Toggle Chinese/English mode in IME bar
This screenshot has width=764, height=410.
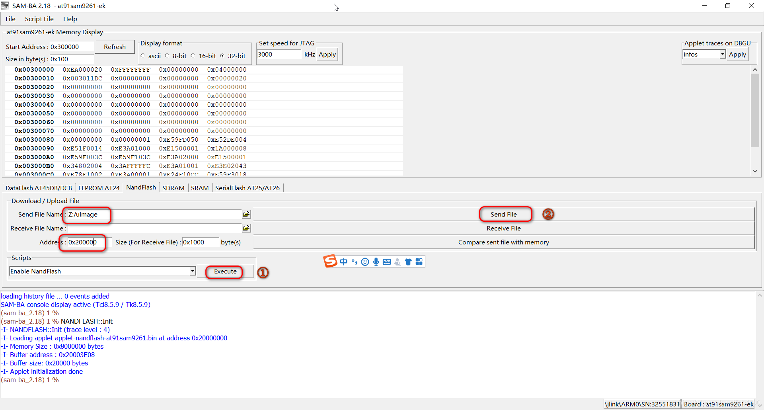(343, 262)
